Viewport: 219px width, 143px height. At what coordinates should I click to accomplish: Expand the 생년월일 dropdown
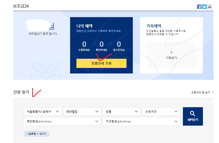click(82, 111)
